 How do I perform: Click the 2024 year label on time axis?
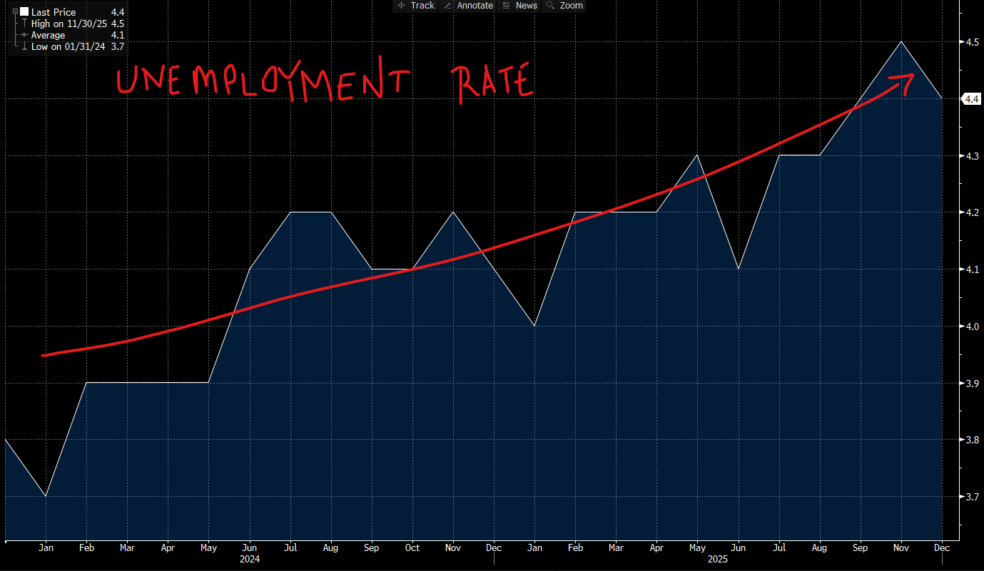(x=250, y=560)
